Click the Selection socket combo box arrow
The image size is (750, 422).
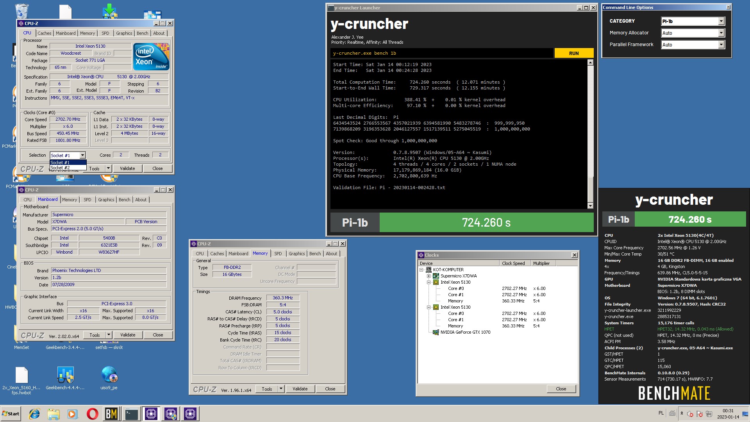(x=82, y=155)
